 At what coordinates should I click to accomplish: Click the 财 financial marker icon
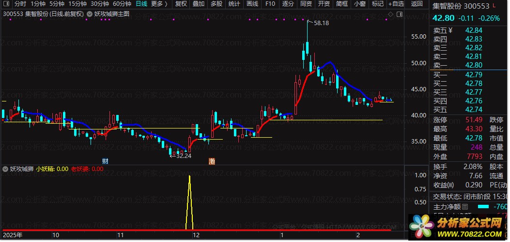[105, 161]
